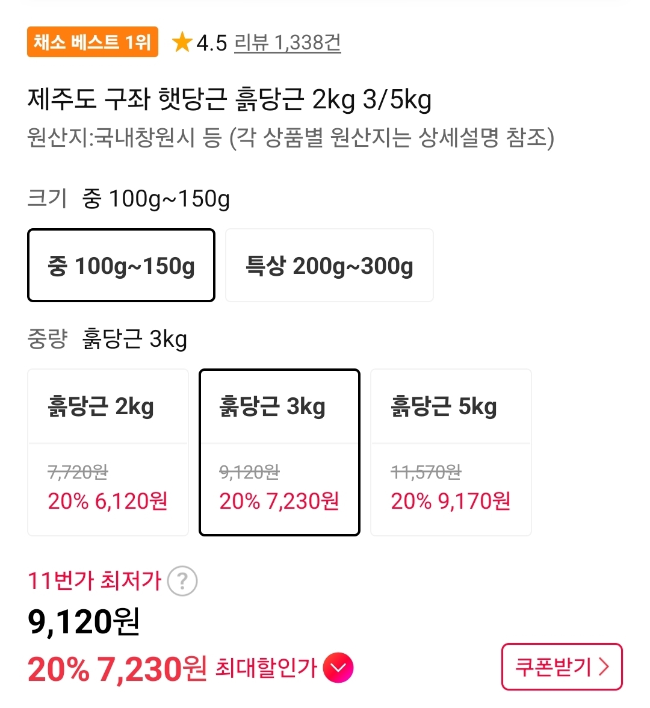This screenshot has width=650, height=708.
Task: Click the yellow star rating icon
Action: pos(181,43)
